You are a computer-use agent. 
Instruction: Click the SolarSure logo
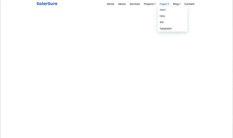point(47,4)
